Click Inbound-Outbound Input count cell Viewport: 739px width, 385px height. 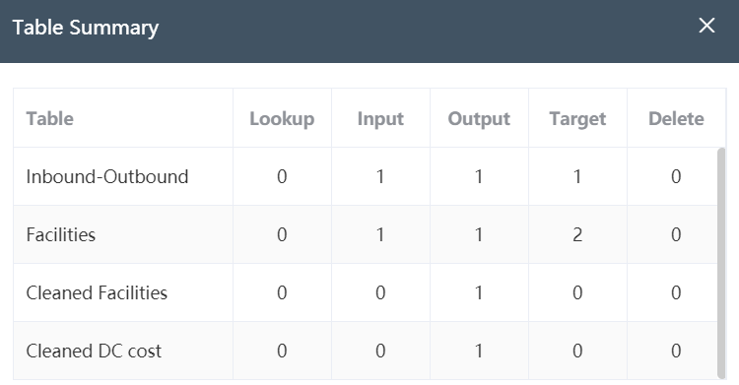[x=380, y=176]
